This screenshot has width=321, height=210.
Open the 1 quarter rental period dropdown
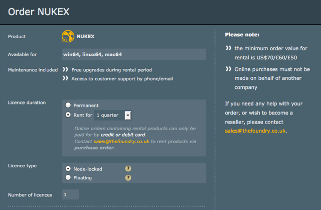(113, 115)
